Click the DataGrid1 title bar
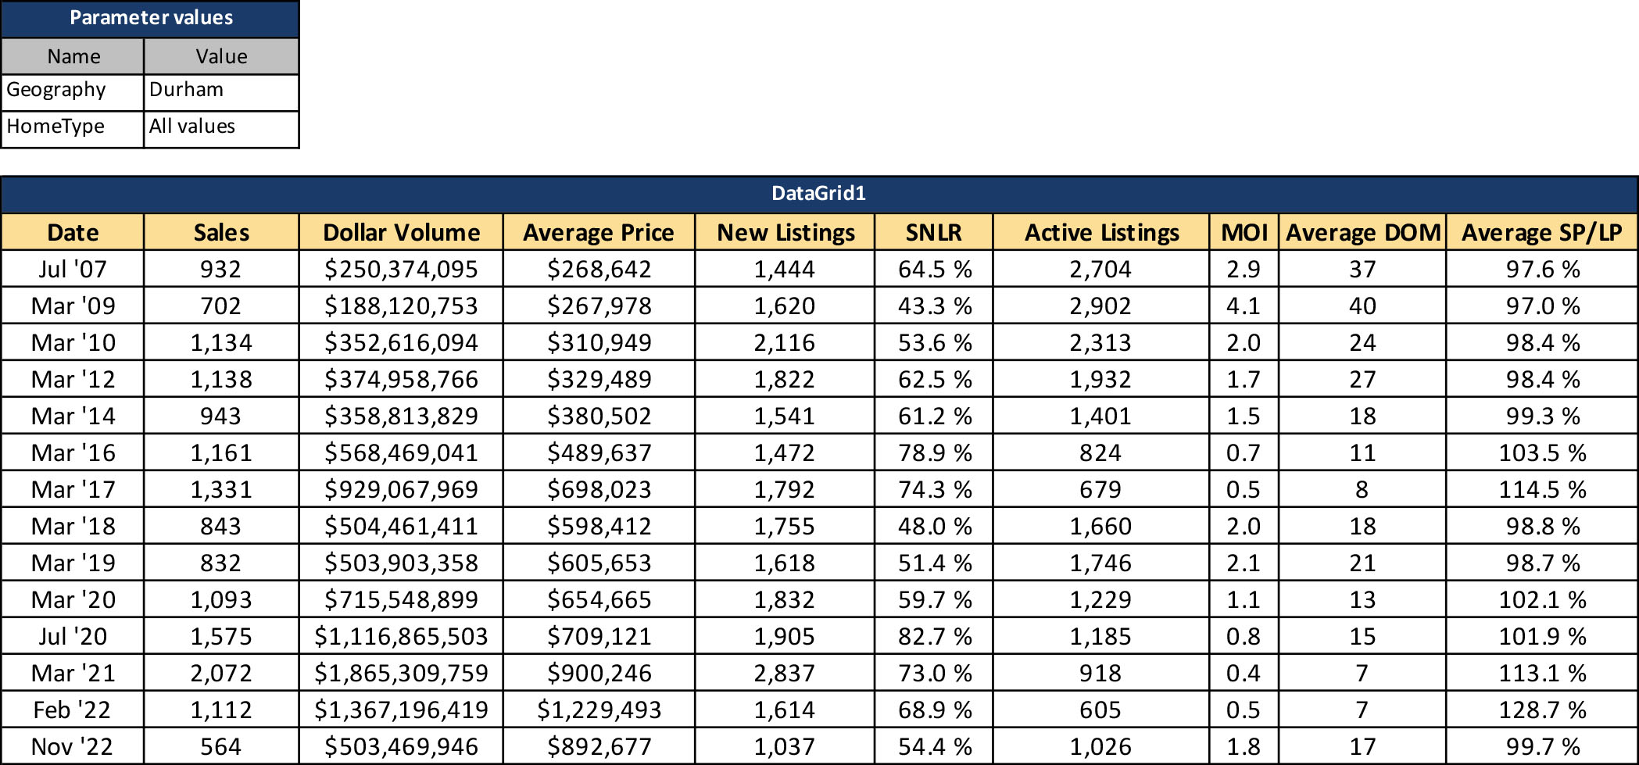The image size is (1639, 765). click(818, 194)
